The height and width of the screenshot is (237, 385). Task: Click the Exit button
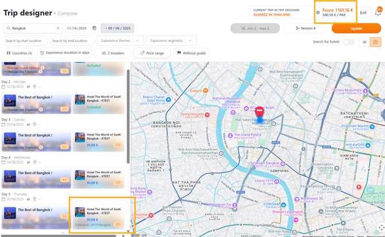(x=363, y=13)
